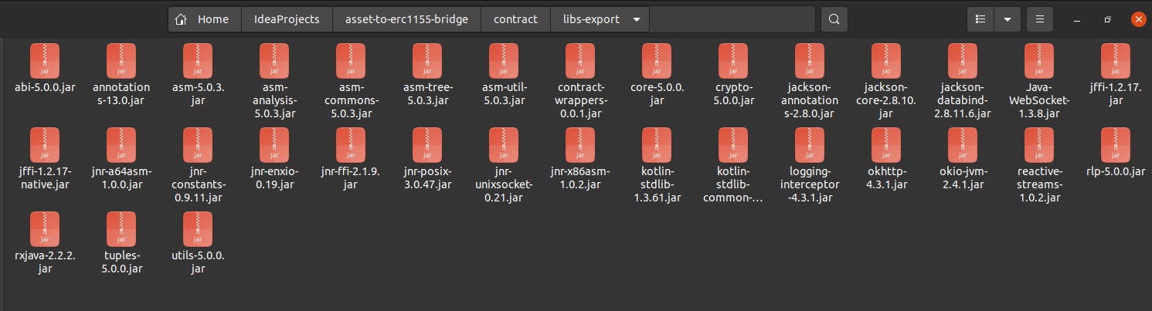
Task: Select the abi-5.0.0.jar file
Action: (x=45, y=59)
